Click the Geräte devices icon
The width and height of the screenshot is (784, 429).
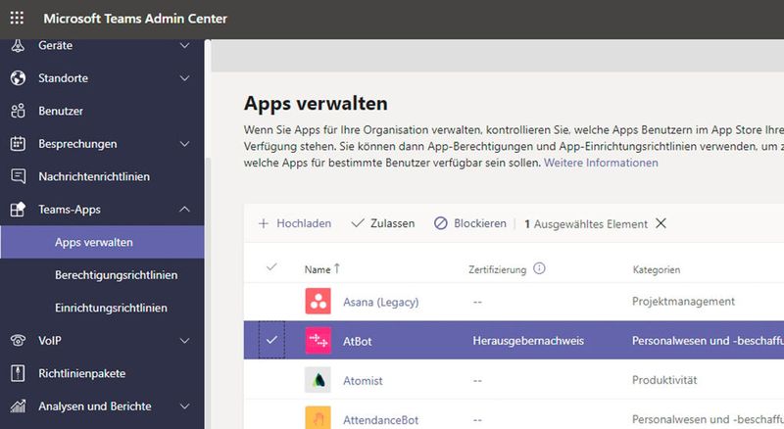18,45
